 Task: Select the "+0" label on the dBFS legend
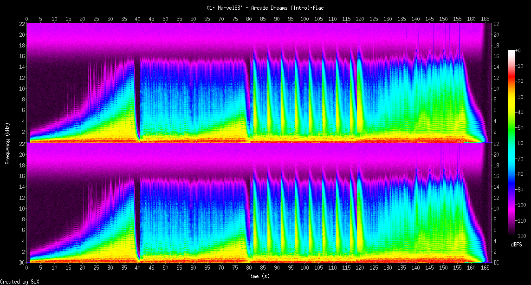click(x=518, y=50)
